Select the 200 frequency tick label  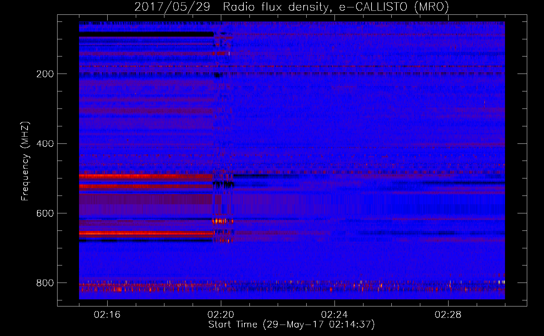[x=45, y=74]
